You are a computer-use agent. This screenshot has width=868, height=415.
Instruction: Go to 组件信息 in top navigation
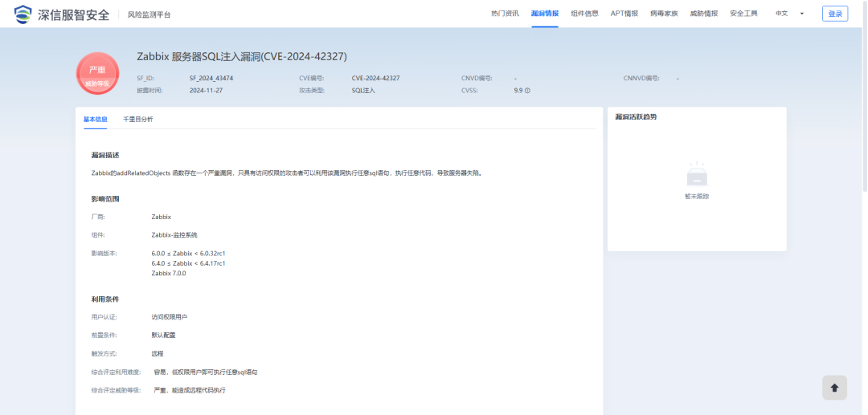tap(584, 14)
